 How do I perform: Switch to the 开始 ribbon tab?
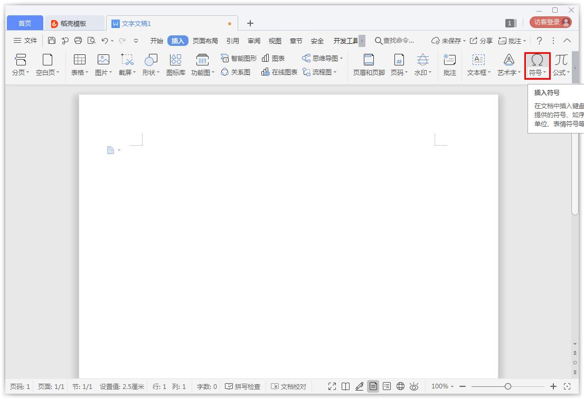156,40
